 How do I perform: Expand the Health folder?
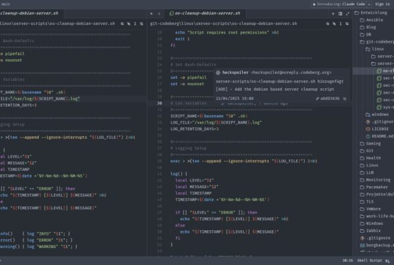pyautogui.click(x=373, y=158)
